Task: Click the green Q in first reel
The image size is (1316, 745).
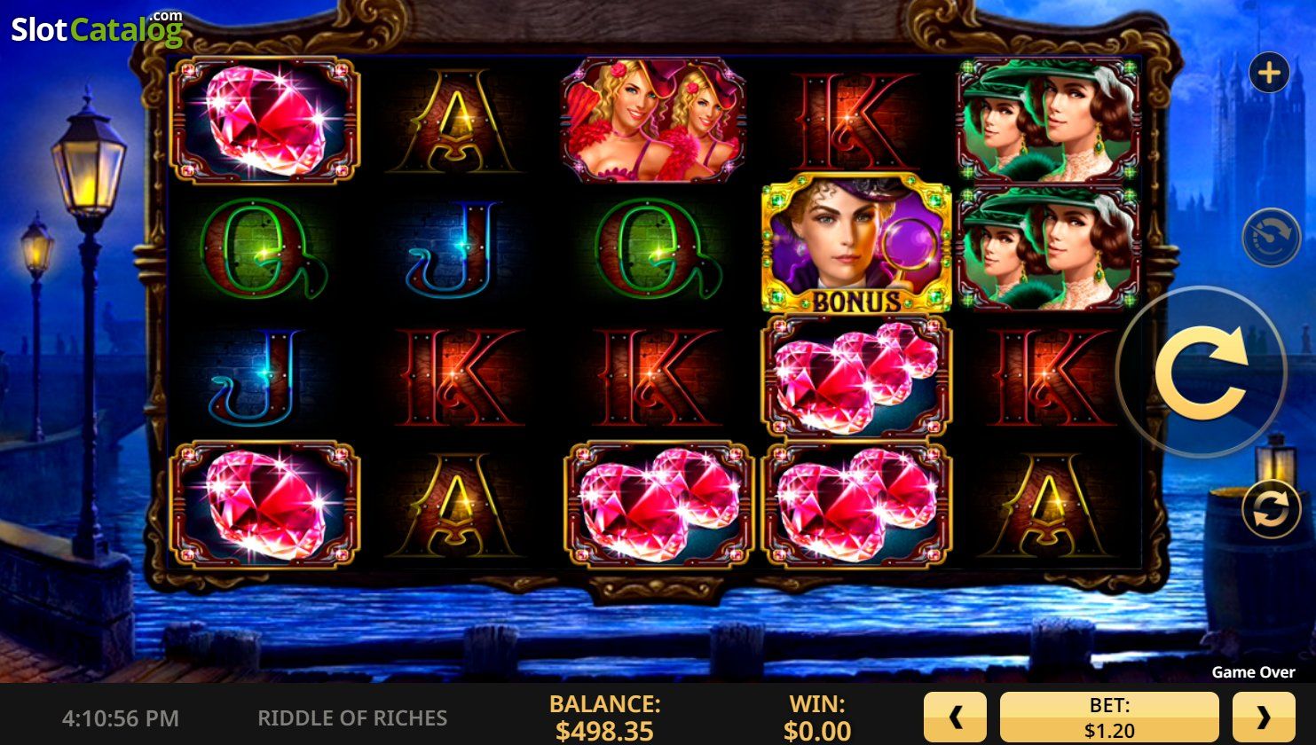Action: click(x=264, y=248)
